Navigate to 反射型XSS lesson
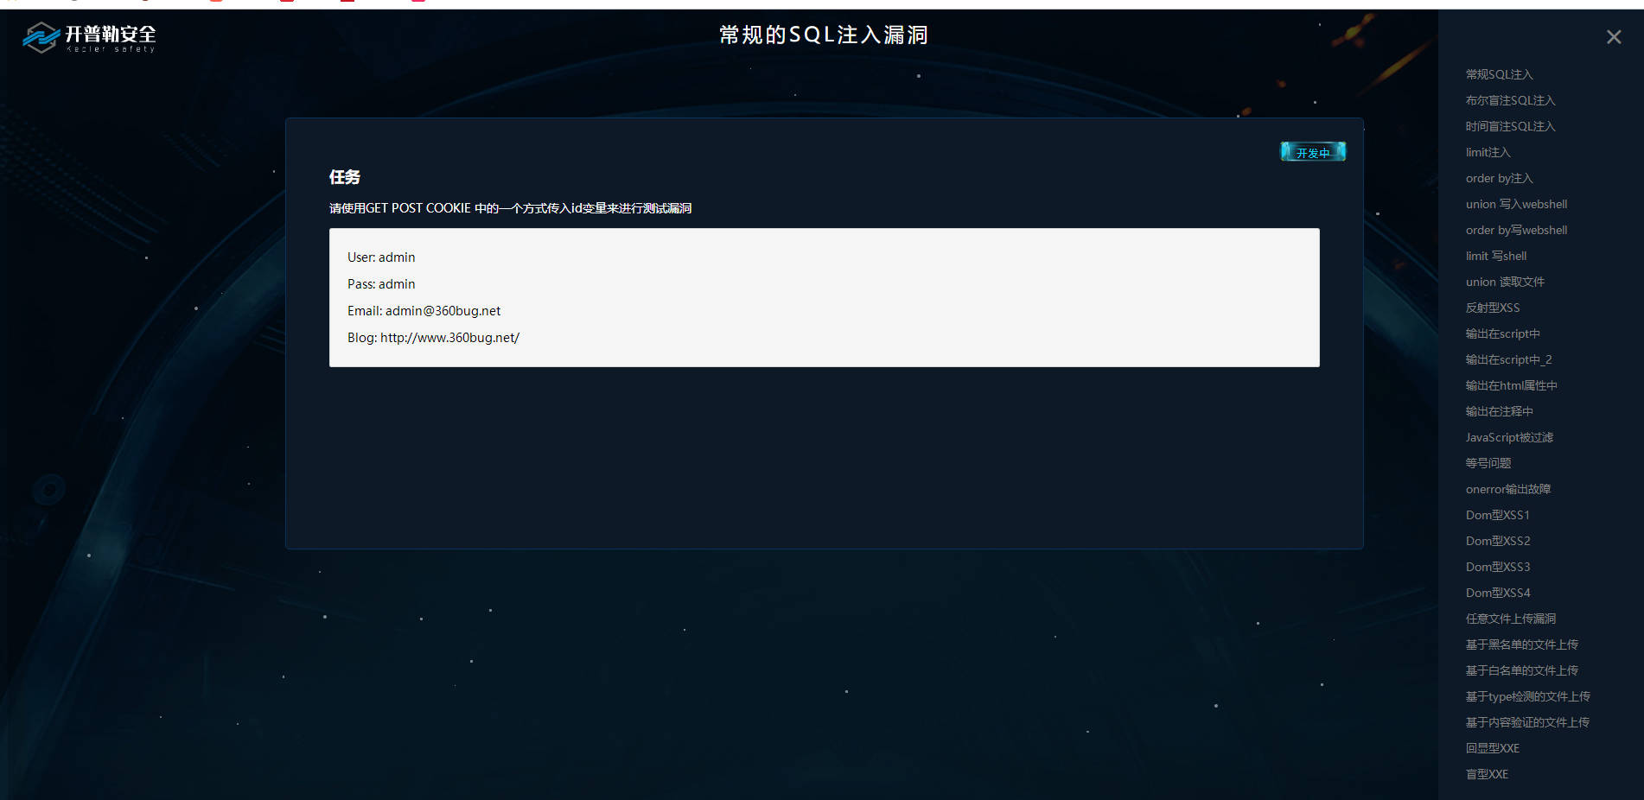1644x800 pixels. [1493, 308]
